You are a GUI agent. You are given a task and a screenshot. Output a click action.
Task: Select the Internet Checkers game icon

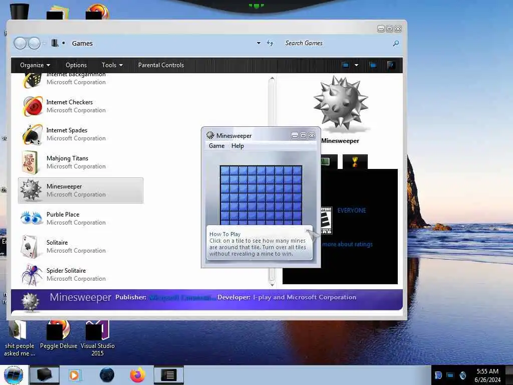[x=33, y=106]
